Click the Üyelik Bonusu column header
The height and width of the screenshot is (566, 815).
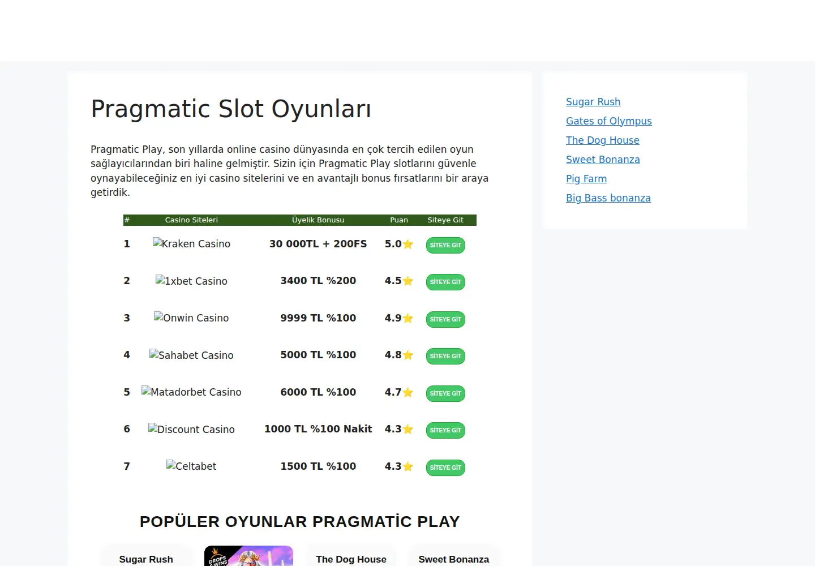(318, 220)
